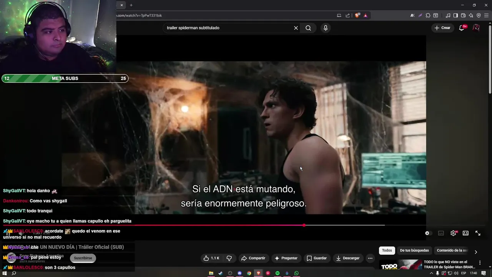Open the video settings gear
This screenshot has height=277, width=492.
pos(454,233)
